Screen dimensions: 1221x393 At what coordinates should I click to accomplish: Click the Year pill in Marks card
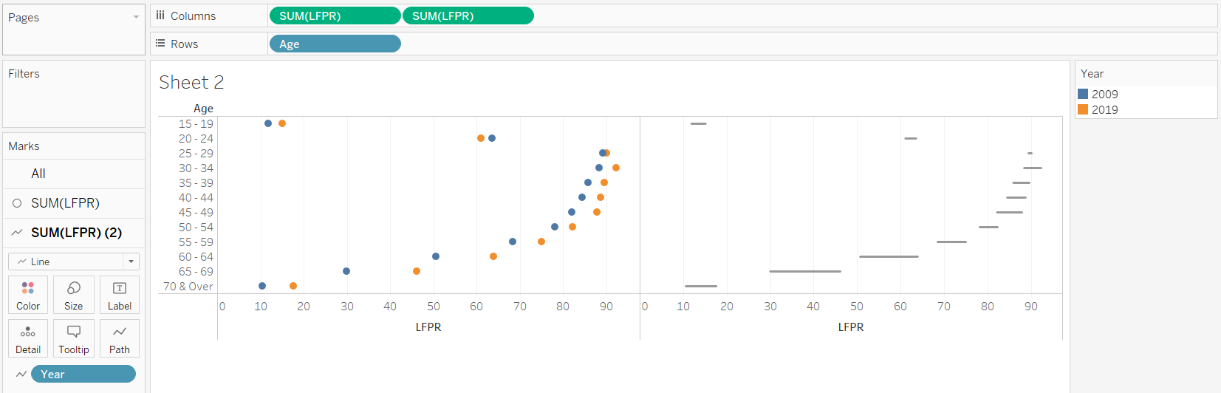(83, 375)
